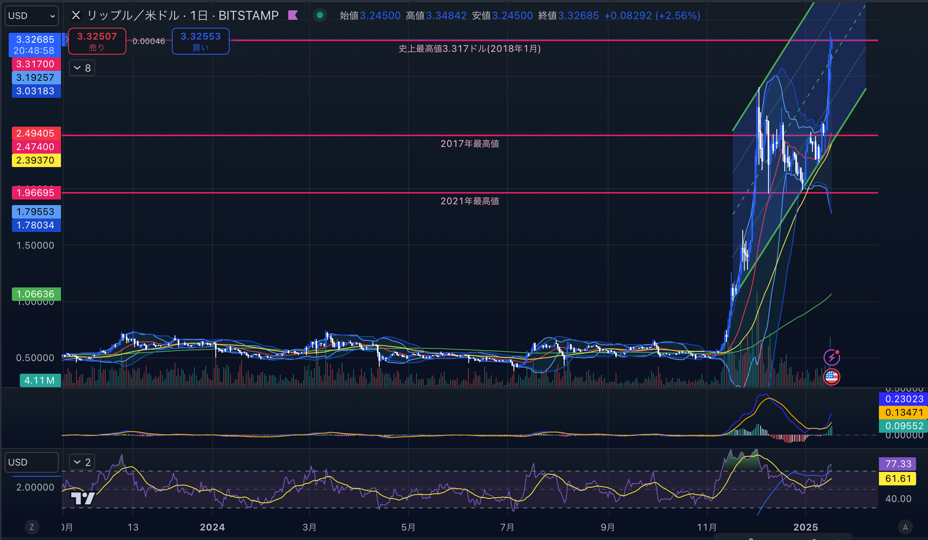
Task: Click the 3.32507 sell button
Action: [97, 41]
